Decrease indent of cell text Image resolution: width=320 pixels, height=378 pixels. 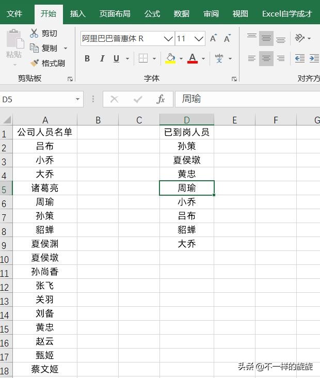[300, 58]
